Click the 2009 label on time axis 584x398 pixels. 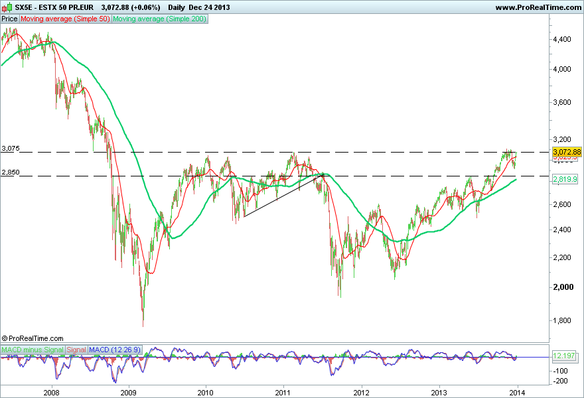(x=129, y=393)
